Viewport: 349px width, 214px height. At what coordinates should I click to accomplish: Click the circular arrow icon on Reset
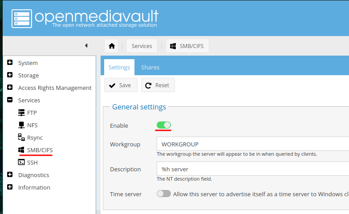pyautogui.click(x=148, y=85)
